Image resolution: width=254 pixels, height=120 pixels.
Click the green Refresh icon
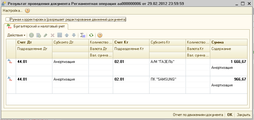pyautogui.click(x=91, y=35)
